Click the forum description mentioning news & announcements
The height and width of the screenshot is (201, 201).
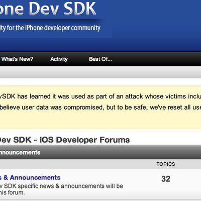(61, 189)
